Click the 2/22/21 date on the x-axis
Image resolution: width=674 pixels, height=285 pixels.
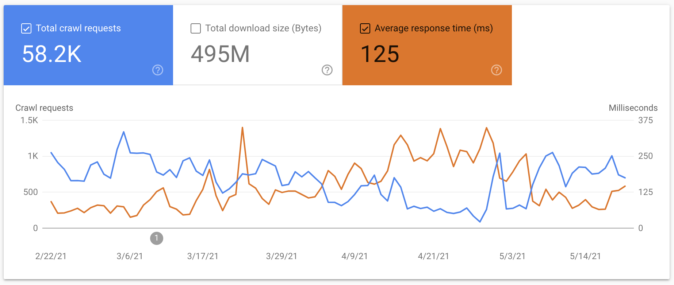click(x=51, y=256)
